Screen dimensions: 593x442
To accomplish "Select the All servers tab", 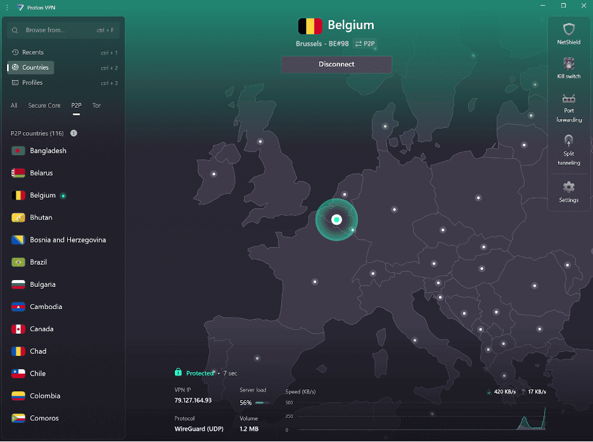I will coord(14,106).
